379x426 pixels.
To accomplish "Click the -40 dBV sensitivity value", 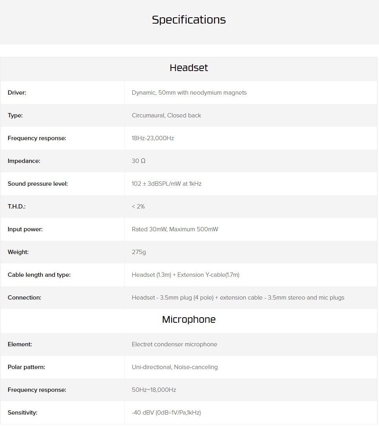I will tap(167, 413).
